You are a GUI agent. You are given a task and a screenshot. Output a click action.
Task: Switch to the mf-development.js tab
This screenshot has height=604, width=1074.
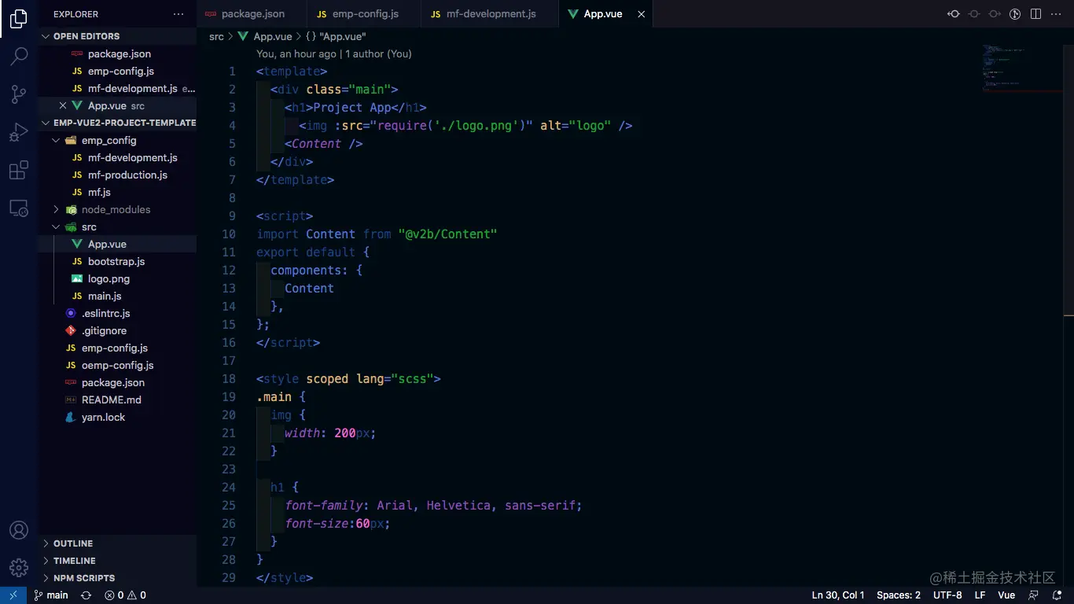click(x=490, y=14)
